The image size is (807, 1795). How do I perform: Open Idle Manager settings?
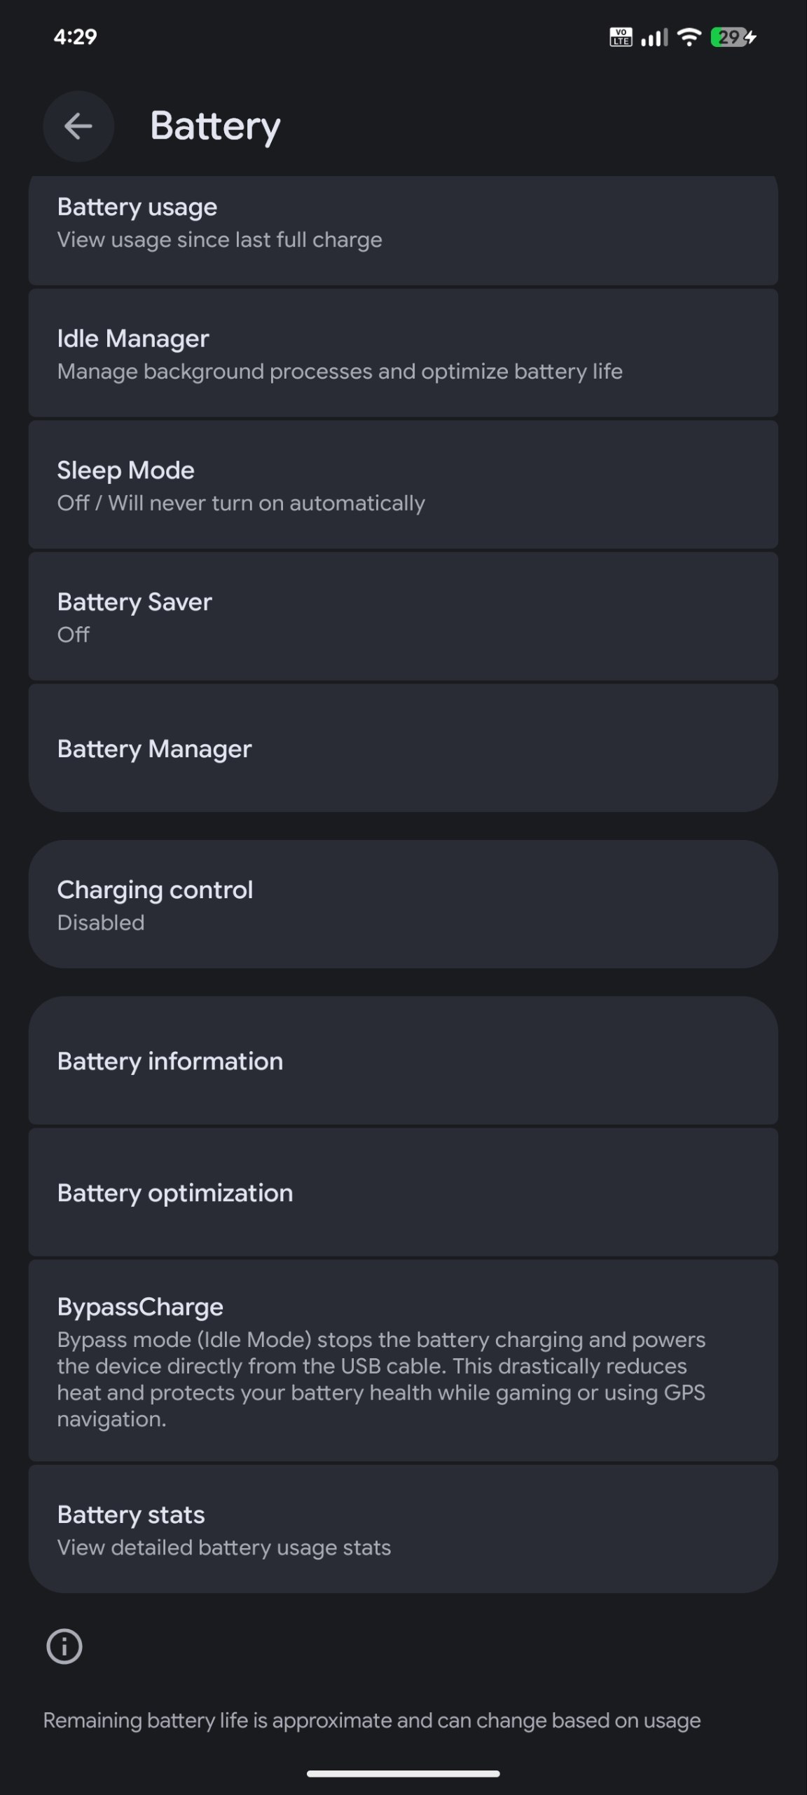click(403, 353)
